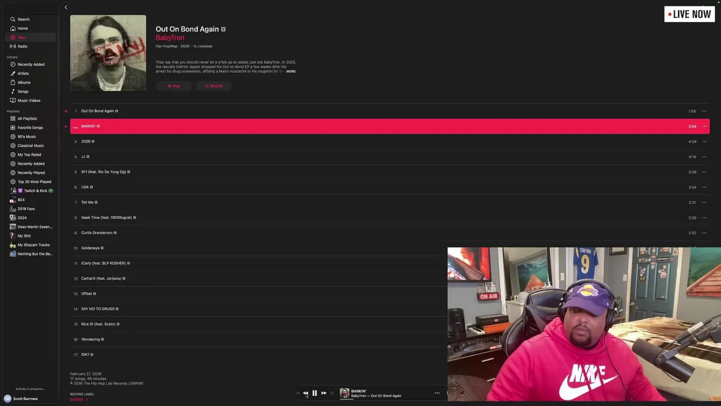Select track 11 iCarly feat. BLP KOSHER
The height and width of the screenshot is (406, 721).
tap(259, 263)
